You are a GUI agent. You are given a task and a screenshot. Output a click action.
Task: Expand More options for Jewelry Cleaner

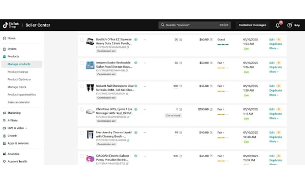pos(274,141)
